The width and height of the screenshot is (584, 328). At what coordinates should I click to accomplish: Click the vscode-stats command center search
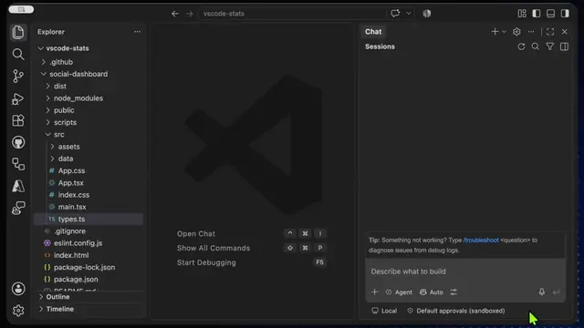coord(293,14)
